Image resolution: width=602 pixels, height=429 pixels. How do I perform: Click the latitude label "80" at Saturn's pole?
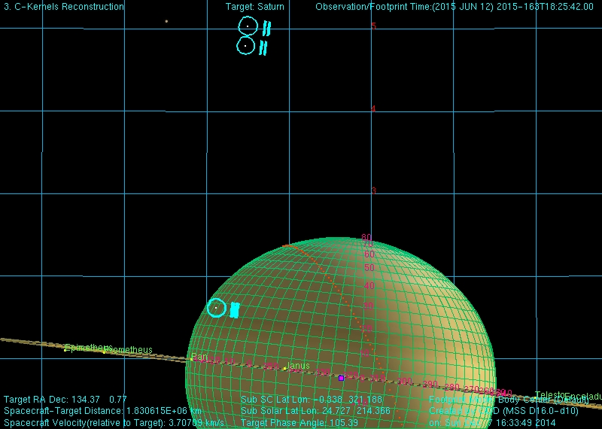pos(366,237)
